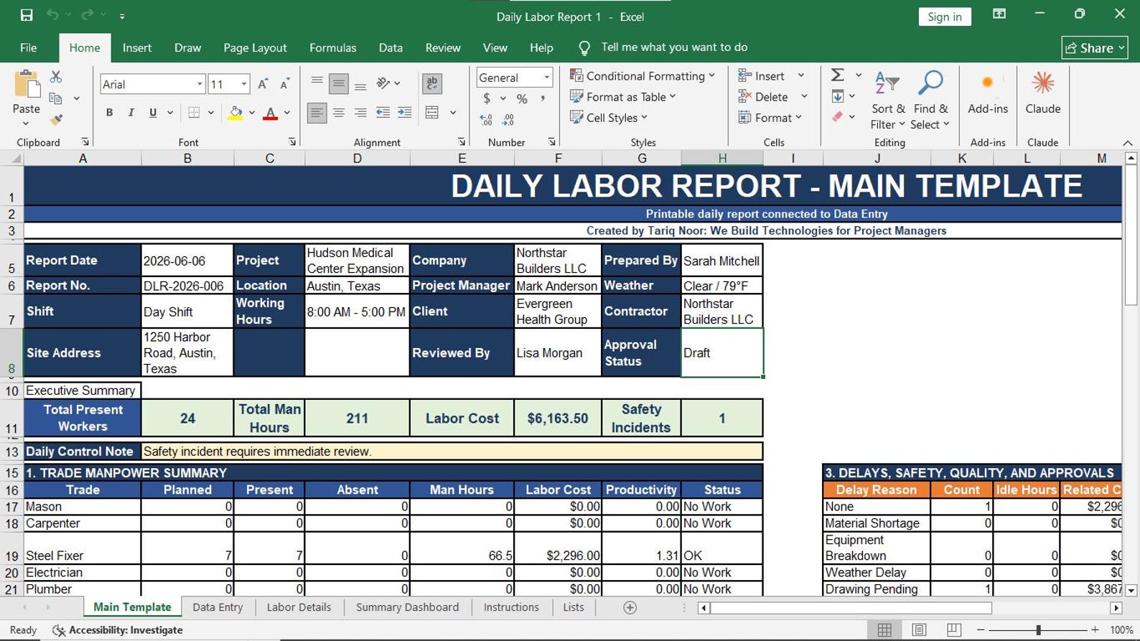This screenshot has height=641, width=1140.
Task: Toggle Italic formatting
Action: click(131, 113)
